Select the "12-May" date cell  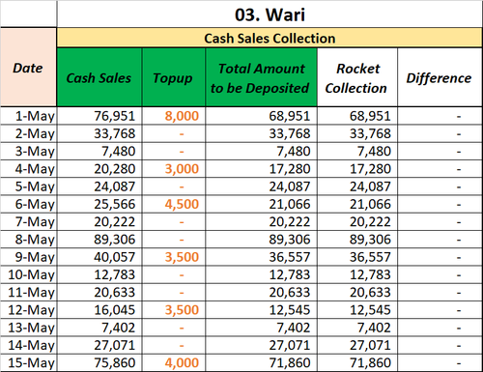point(28,310)
